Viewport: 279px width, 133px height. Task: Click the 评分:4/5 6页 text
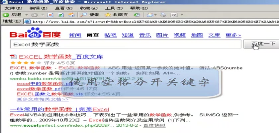(x=59, y=63)
